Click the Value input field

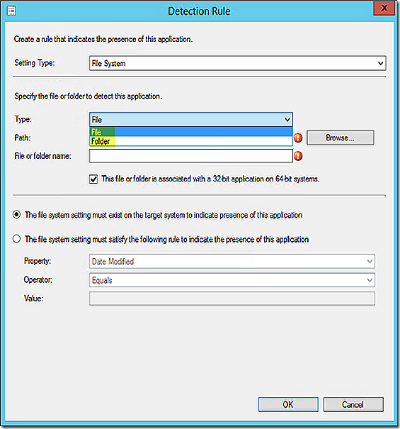[x=232, y=299]
